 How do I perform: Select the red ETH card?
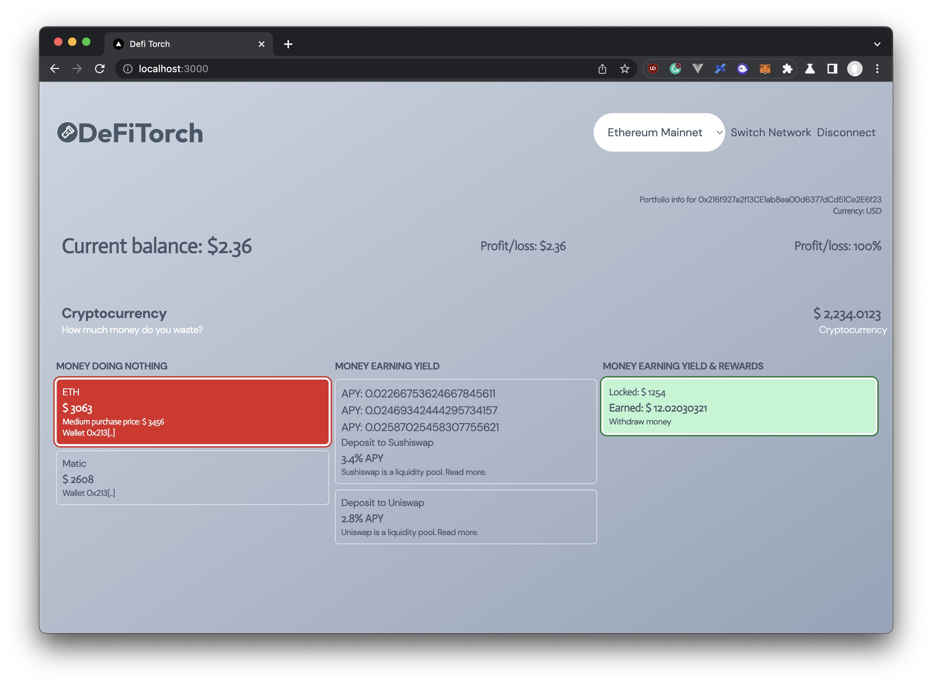click(x=193, y=412)
